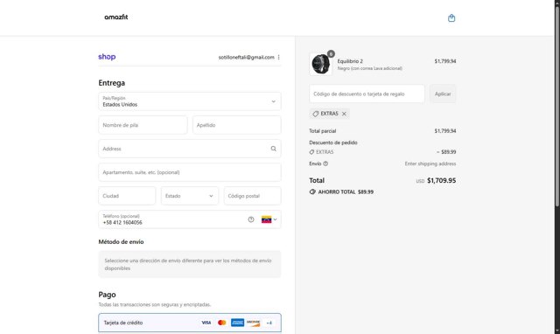Open the Venezuela flag country code selector
The width and height of the screenshot is (560, 334).
click(269, 219)
